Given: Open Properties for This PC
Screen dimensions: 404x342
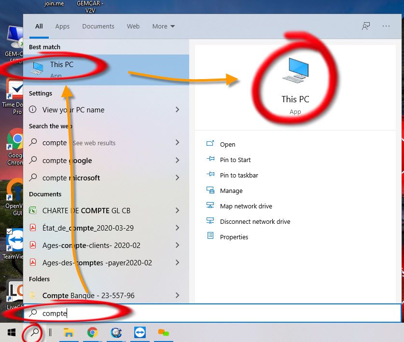Looking at the screenshot, I should tap(234, 237).
